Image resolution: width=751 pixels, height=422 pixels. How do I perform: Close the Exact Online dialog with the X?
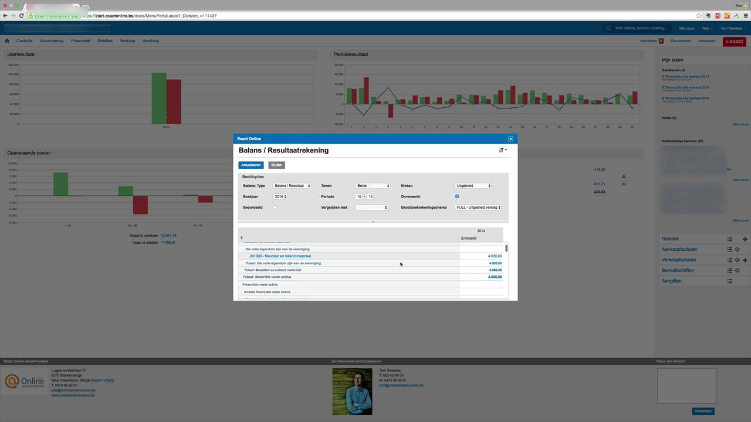(x=510, y=139)
